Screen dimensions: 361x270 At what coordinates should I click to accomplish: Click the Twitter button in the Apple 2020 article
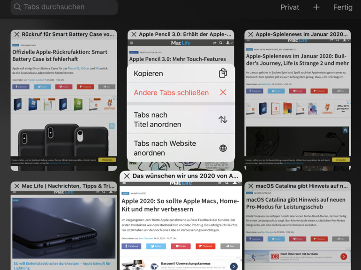pyautogui.click(x=156, y=246)
